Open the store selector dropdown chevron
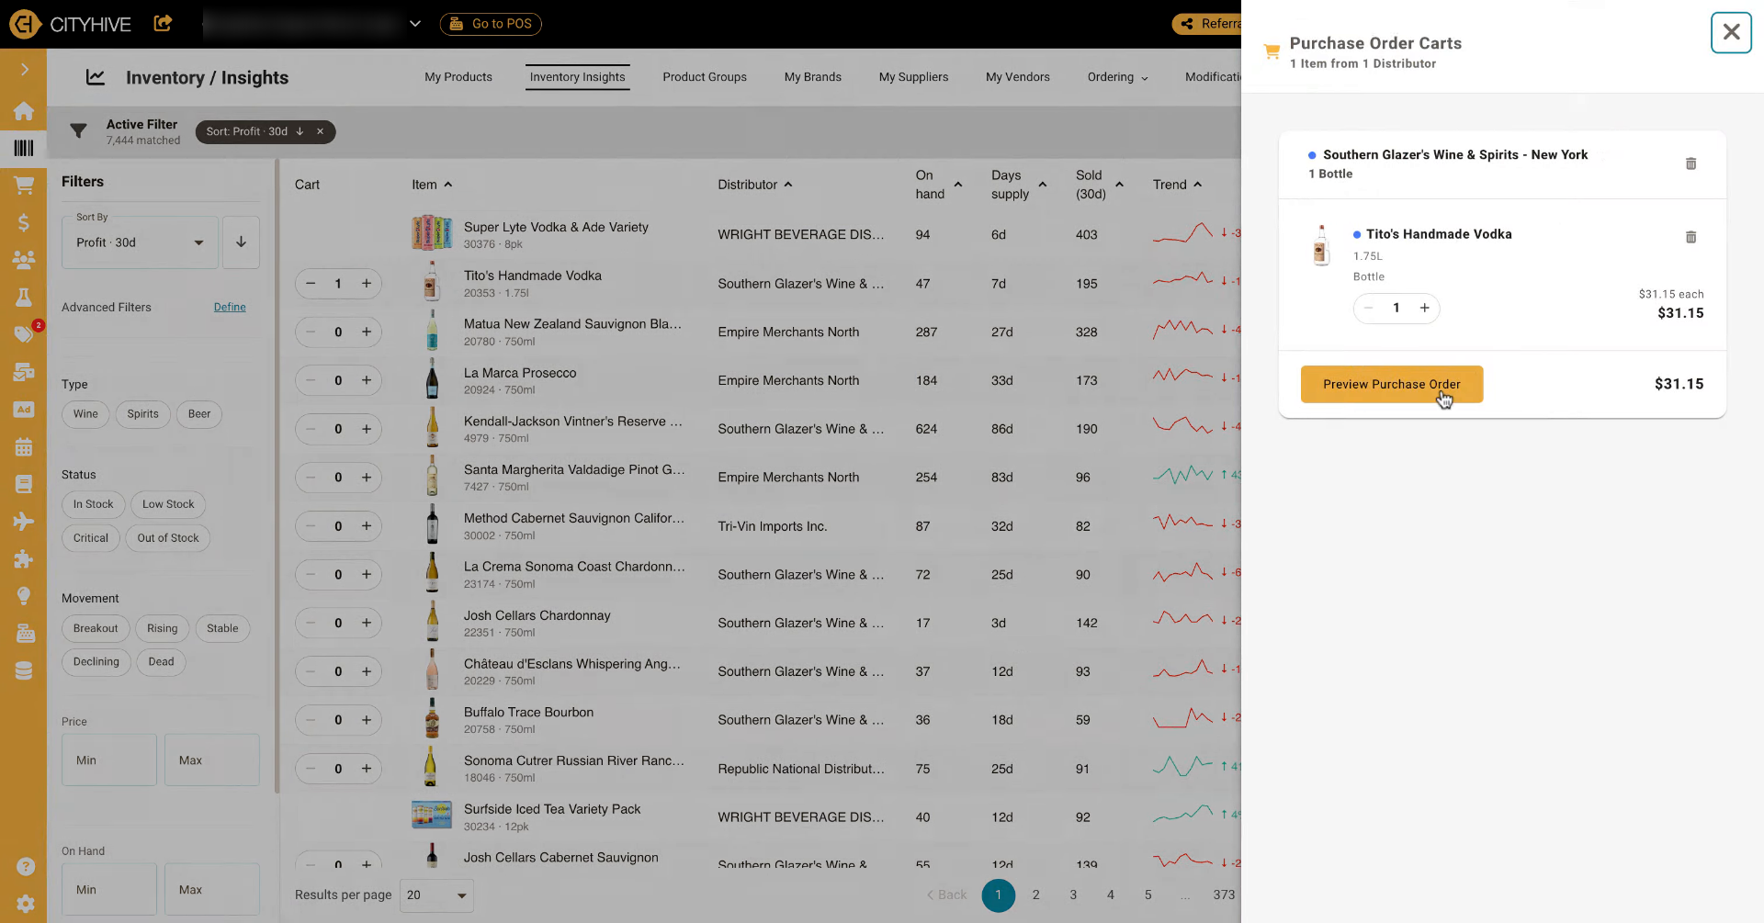This screenshot has width=1764, height=923. pyautogui.click(x=415, y=24)
